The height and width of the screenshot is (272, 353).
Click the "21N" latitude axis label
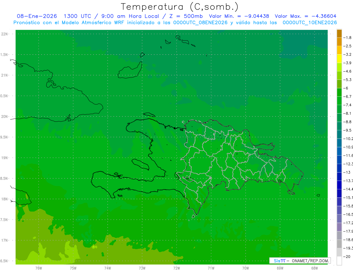point(4,75)
